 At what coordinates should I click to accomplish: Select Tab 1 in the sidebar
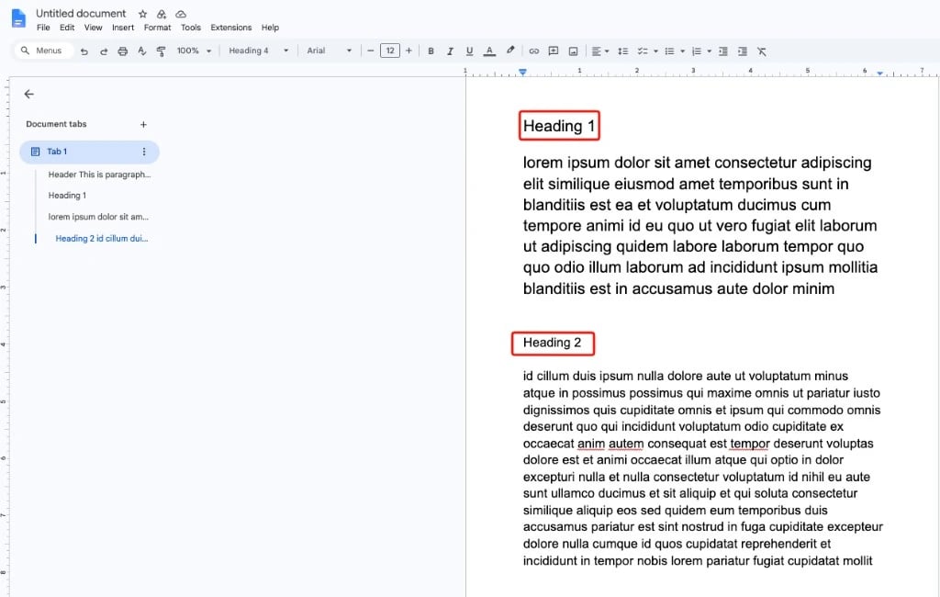(x=89, y=152)
